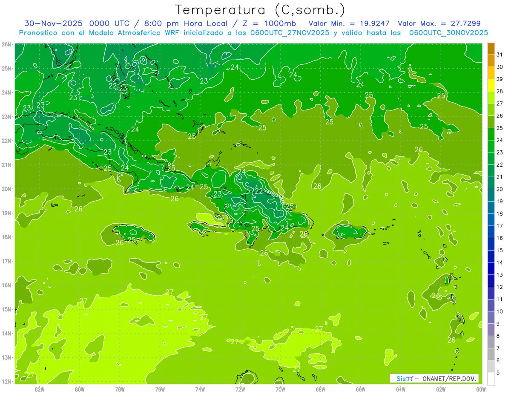This screenshot has width=511, height=395.
Task: Click the dark blue band between 12 and 13
Action: [x=491, y=280]
